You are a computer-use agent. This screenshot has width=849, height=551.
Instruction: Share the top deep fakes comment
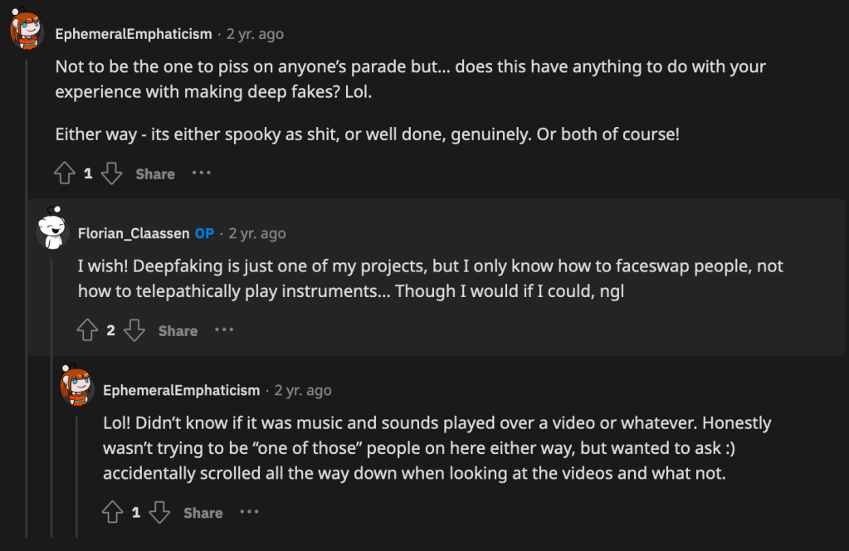point(155,174)
